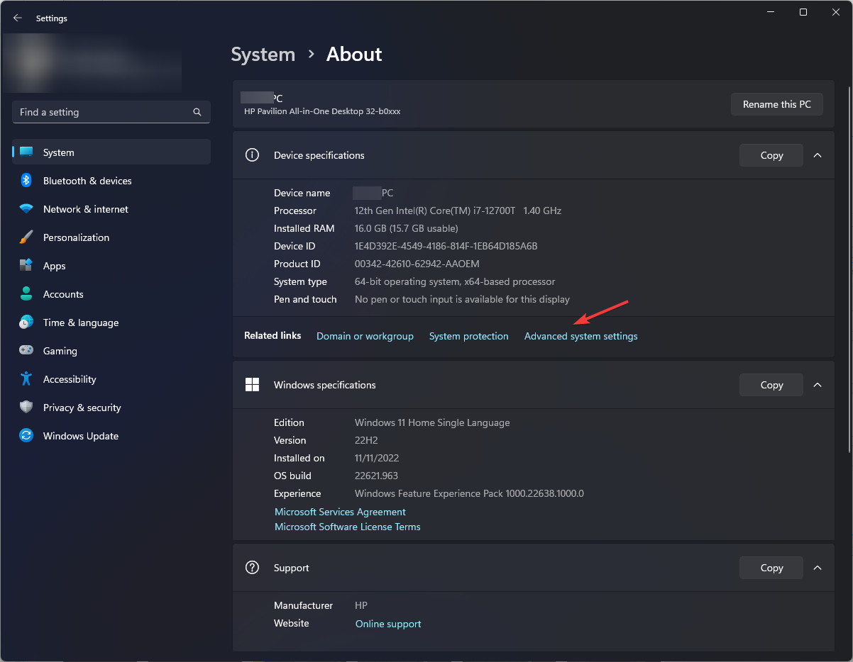Image resolution: width=853 pixels, height=662 pixels.
Task: Open System protection link
Action: point(469,336)
